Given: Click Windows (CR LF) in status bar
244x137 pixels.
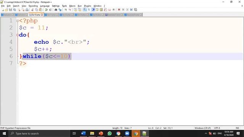Looking at the screenshot, I should pyautogui.click(x=202, y=128).
